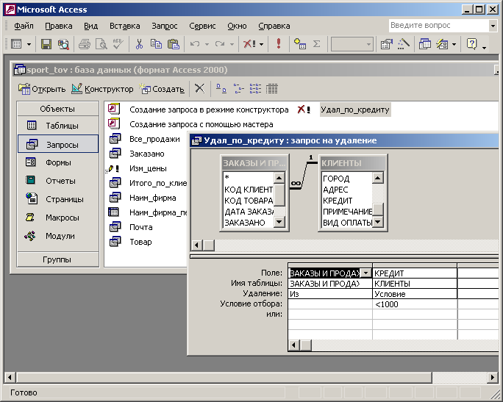
Task: Open Print Preview from the toolbar
Action: click(101, 44)
